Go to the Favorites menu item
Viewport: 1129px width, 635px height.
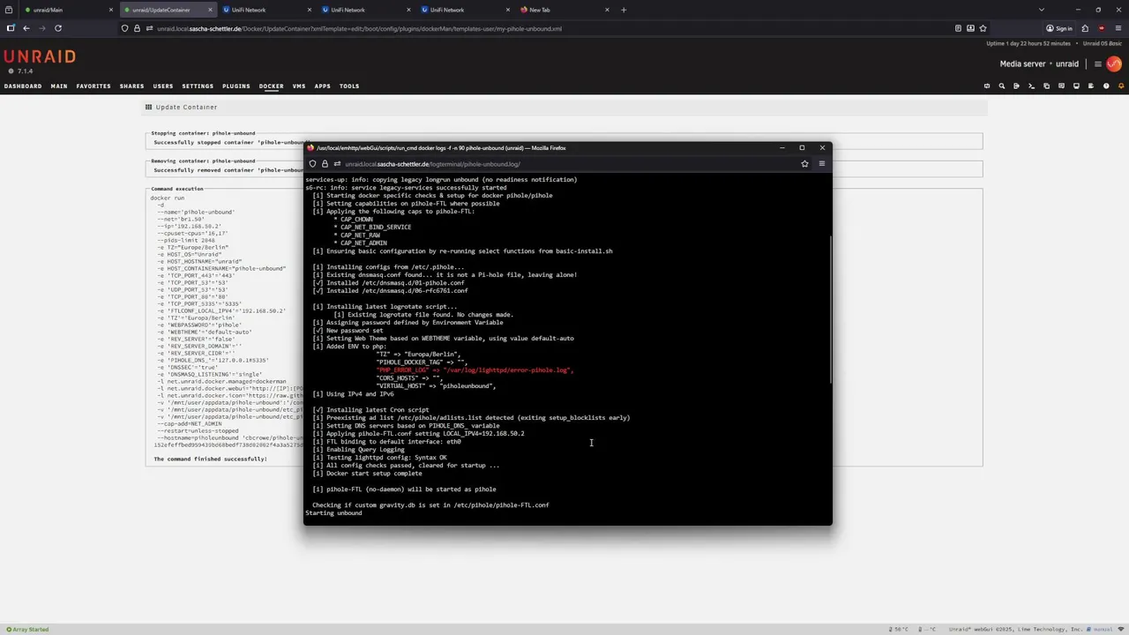pos(93,86)
